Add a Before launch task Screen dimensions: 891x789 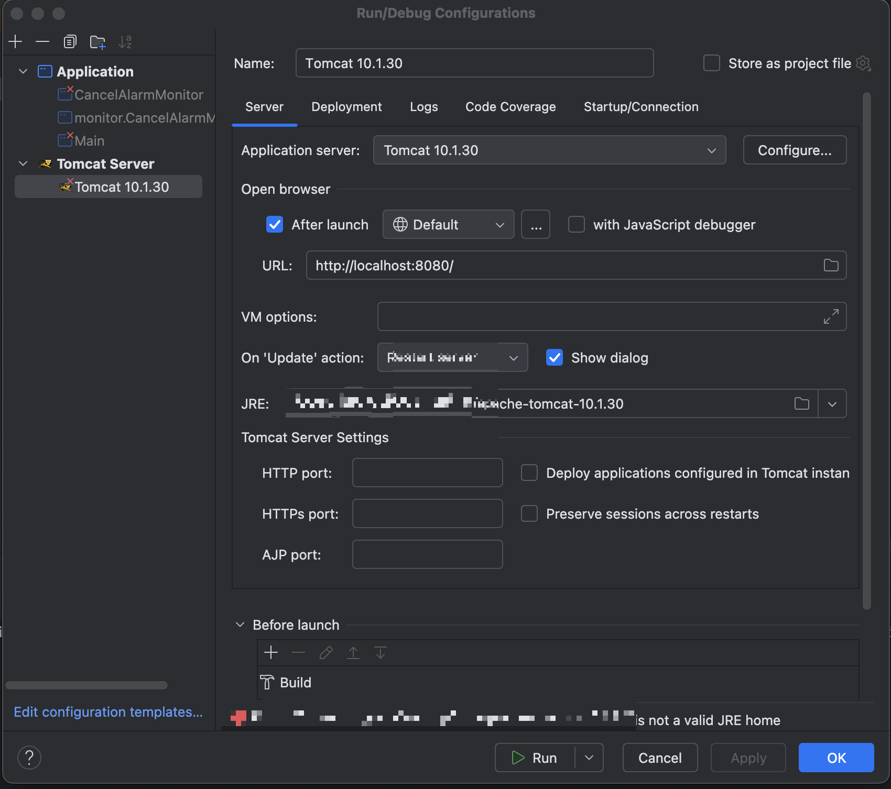tap(271, 653)
